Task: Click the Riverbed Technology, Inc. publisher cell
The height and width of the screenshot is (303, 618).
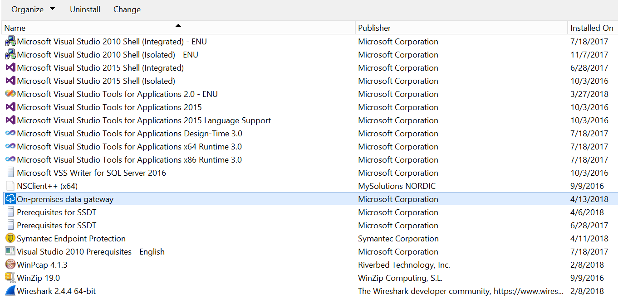Action: tap(404, 265)
